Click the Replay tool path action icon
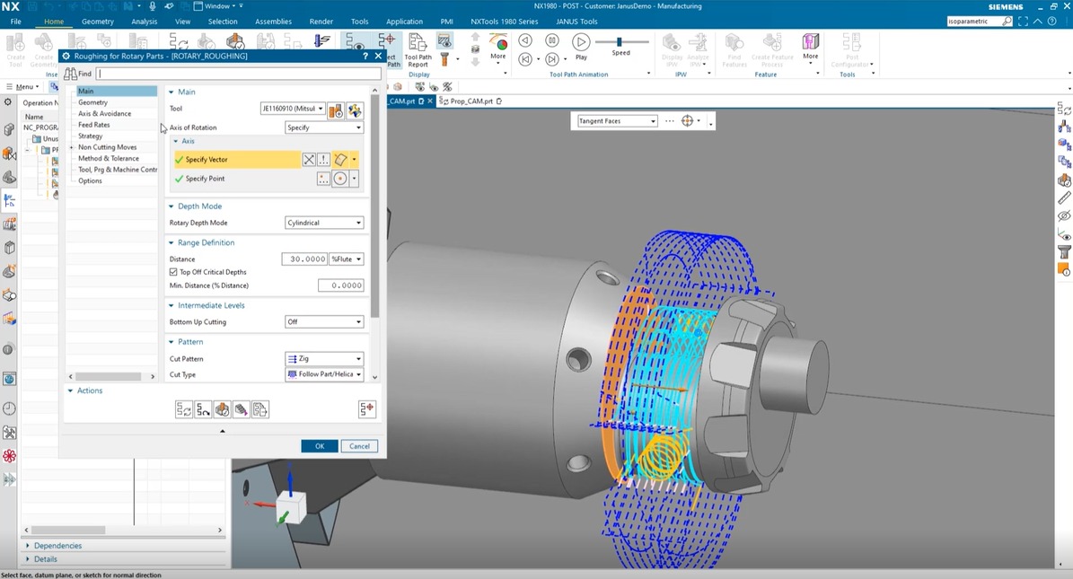Image resolution: width=1073 pixels, height=579 pixels. pos(203,409)
